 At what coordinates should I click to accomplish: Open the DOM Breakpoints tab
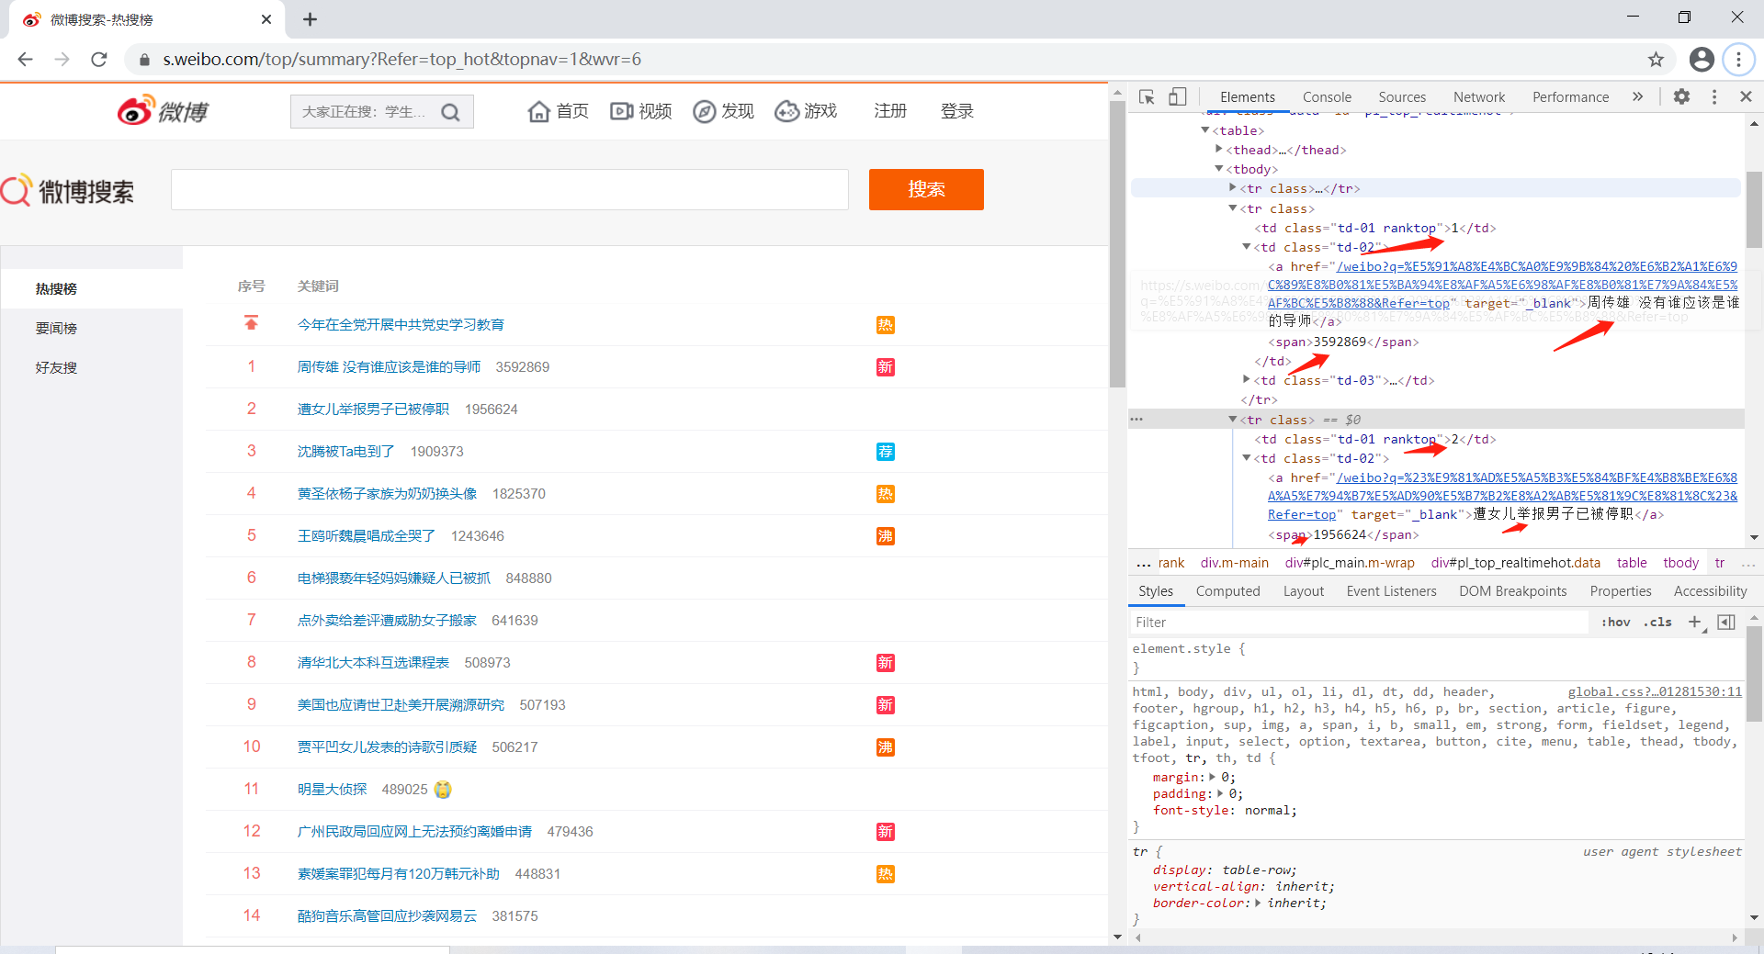pos(1512,591)
